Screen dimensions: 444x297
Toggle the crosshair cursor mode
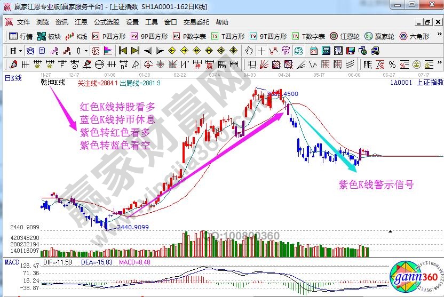click(261, 51)
